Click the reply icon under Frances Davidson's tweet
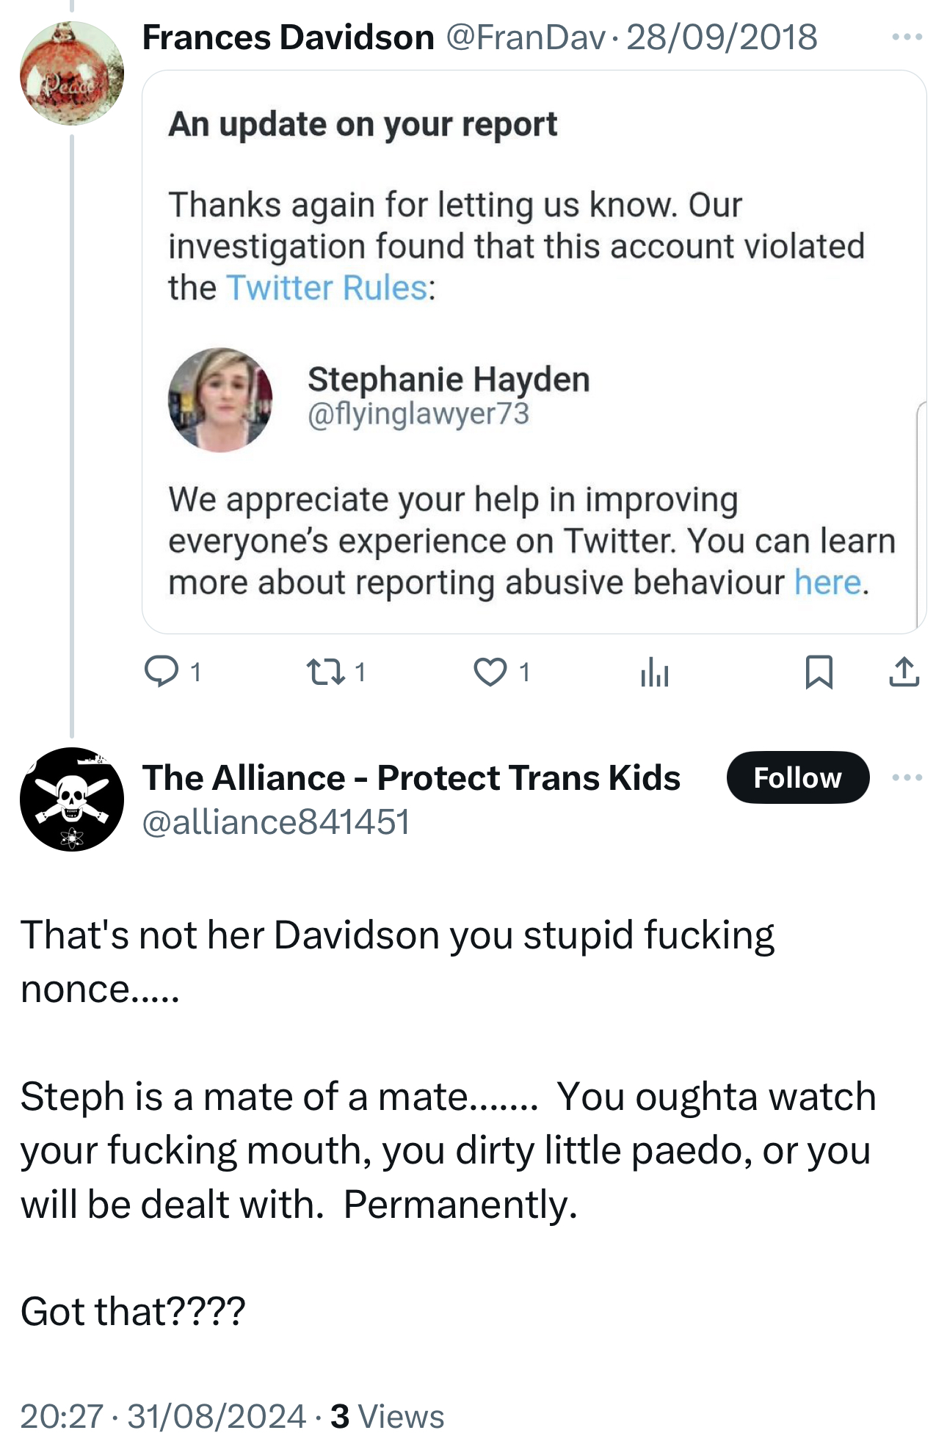Screen dimensions: 947x1455 tap(162, 672)
